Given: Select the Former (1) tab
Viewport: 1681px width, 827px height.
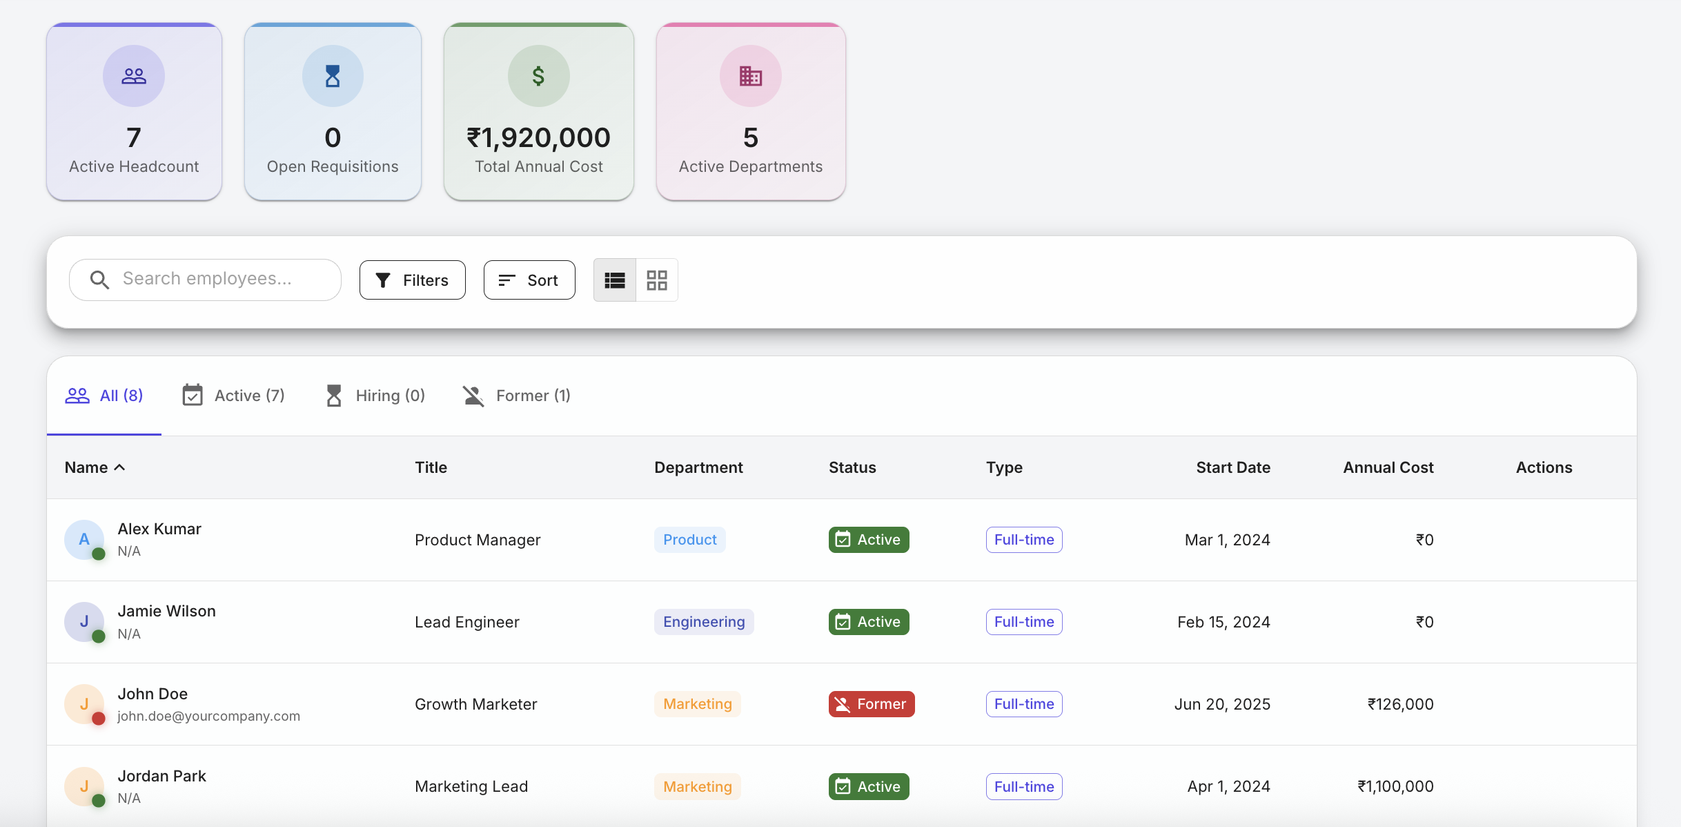Looking at the screenshot, I should point(517,396).
